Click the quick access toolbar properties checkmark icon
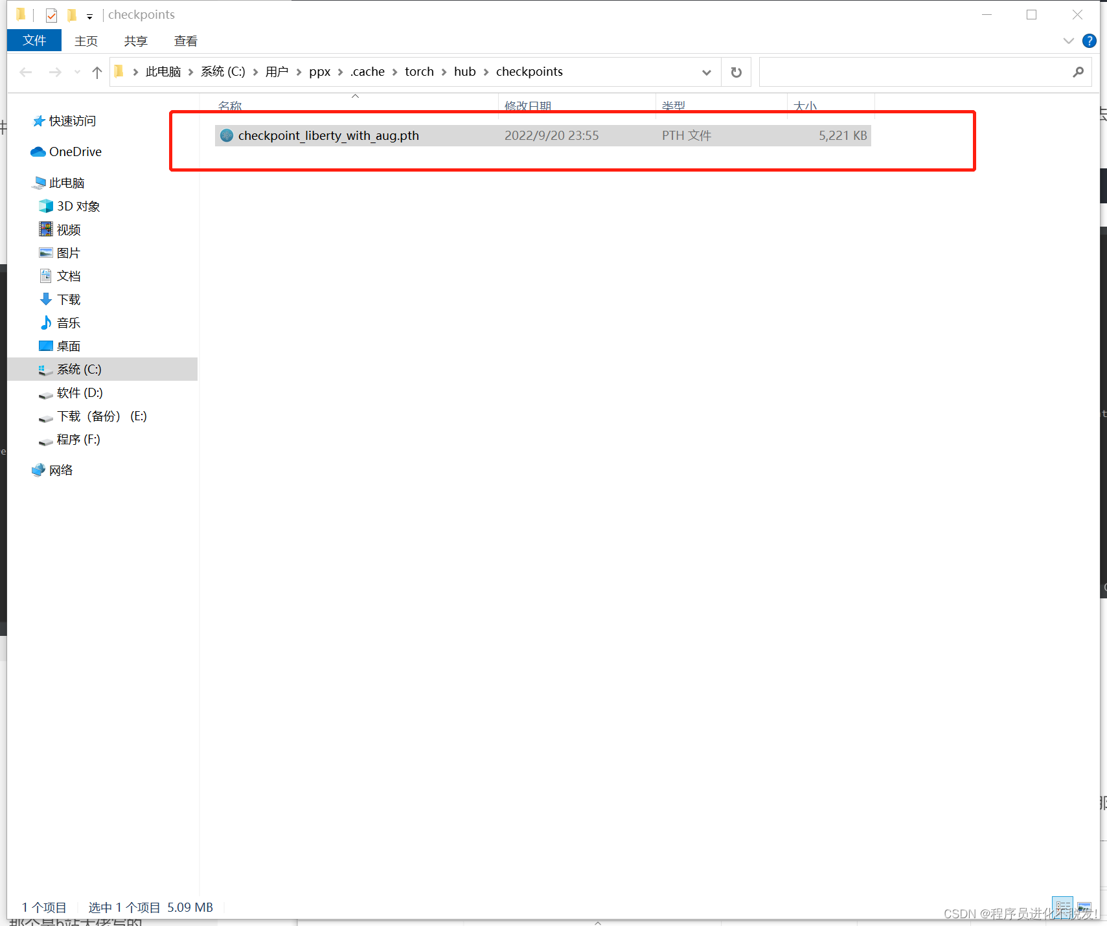Screen dimensions: 1107x926 (51, 15)
